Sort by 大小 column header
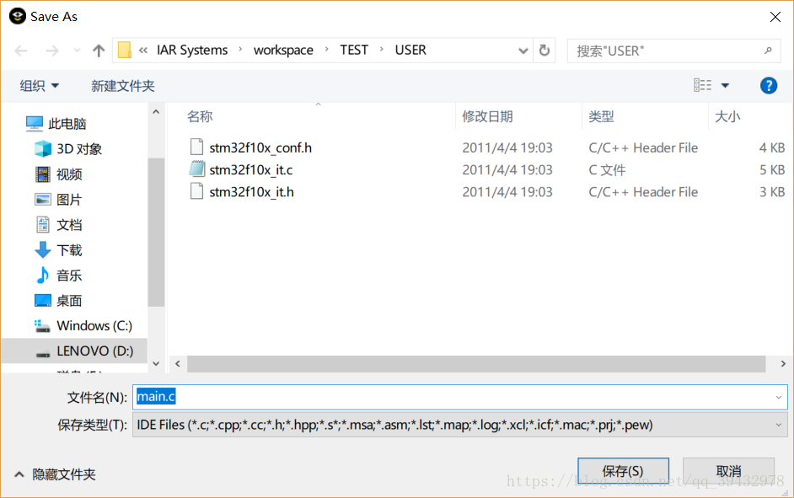This screenshot has height=498, width=794. [x=727, y=116]
